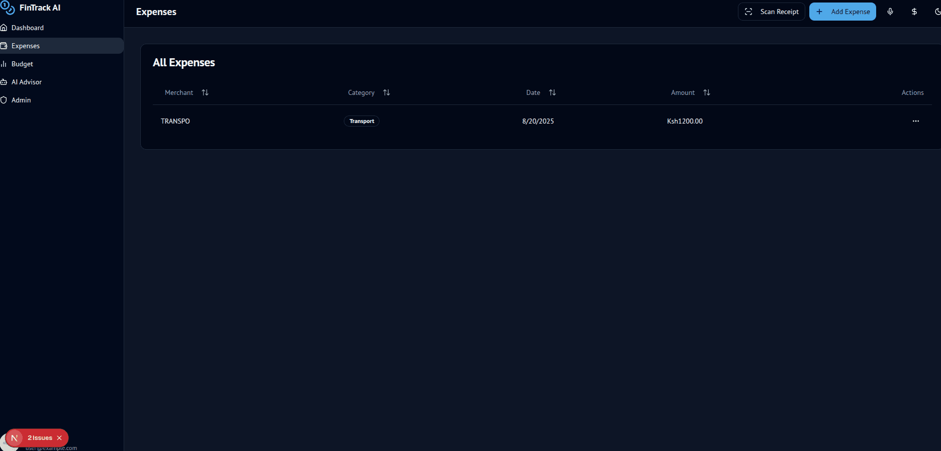Sort expenses by Category column
The height and width of the screenshot is (451, 941).
369,92
